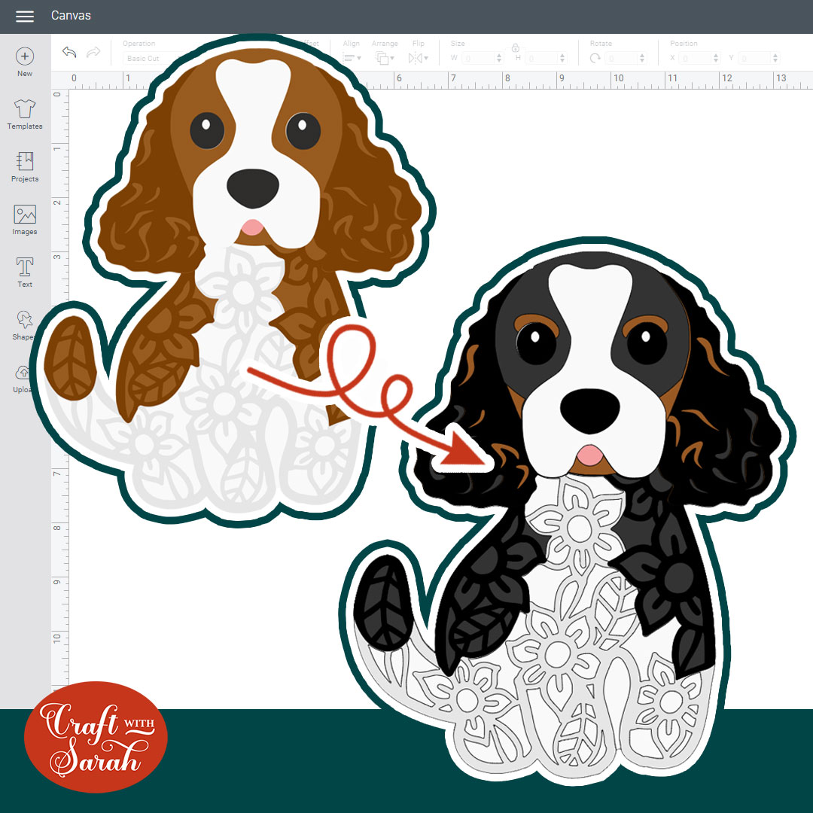Click the Craft with Sarah logo

[96, 737]
